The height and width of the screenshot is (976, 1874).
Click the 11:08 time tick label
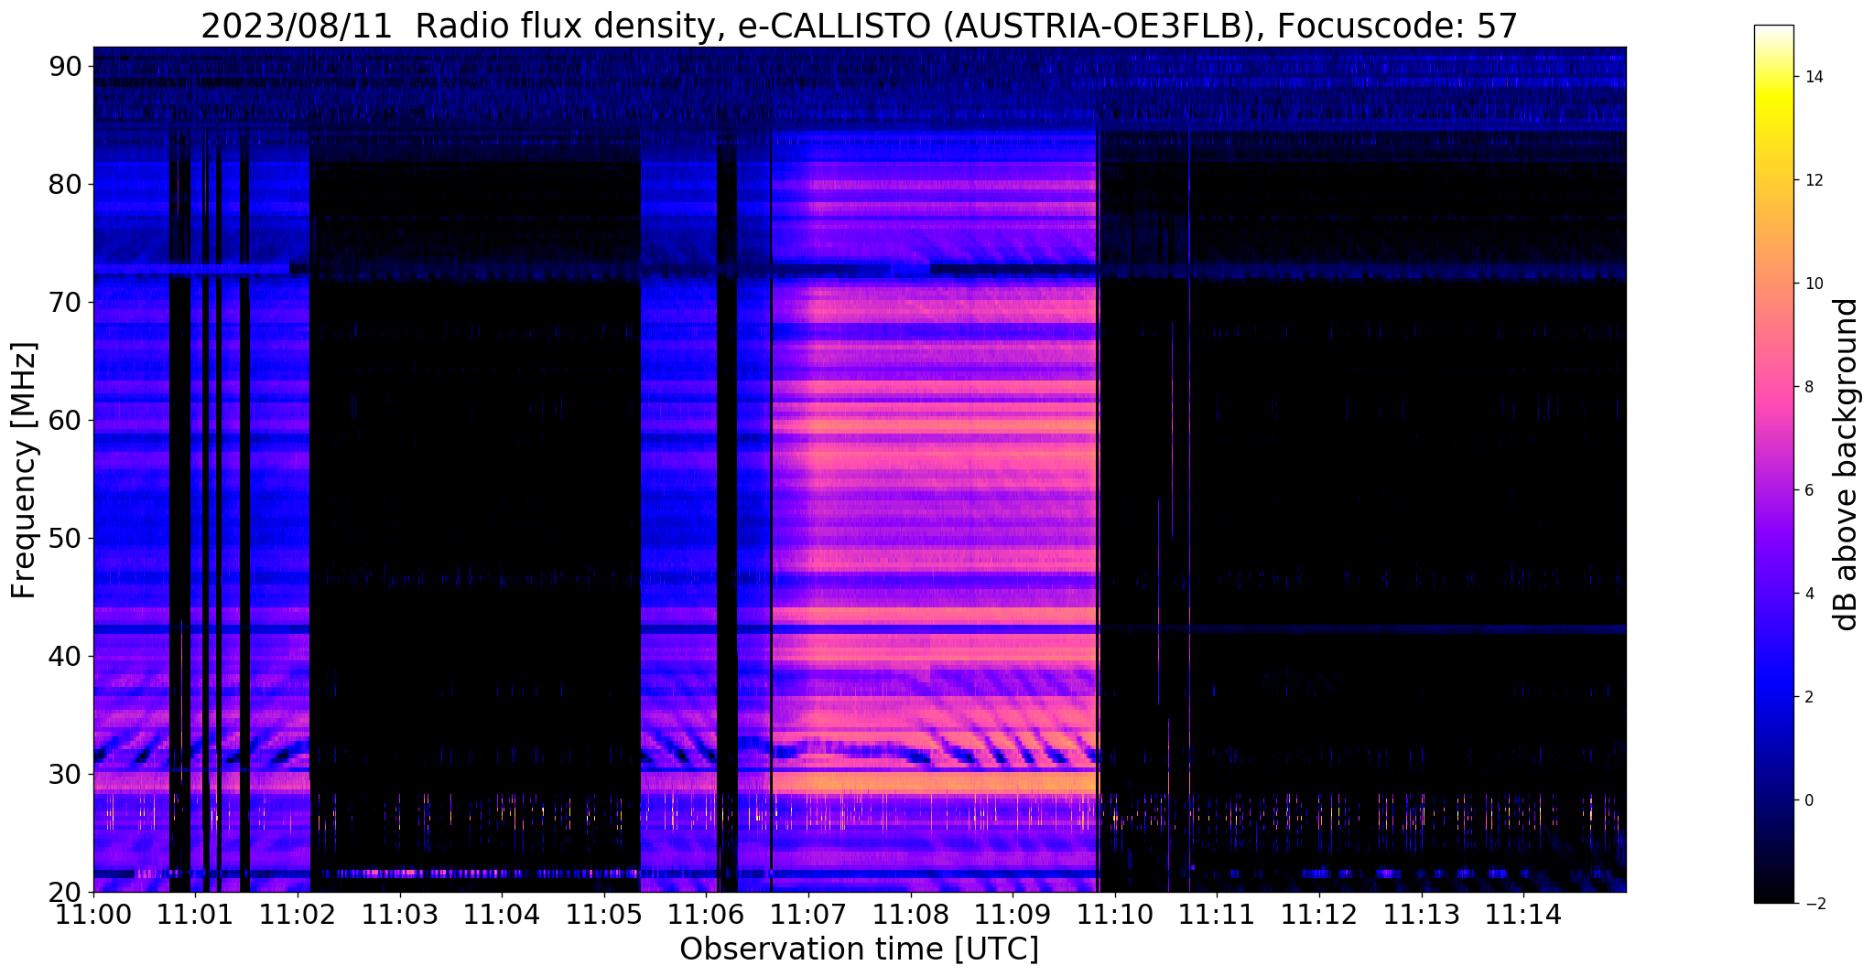click(x=911, y=914)
